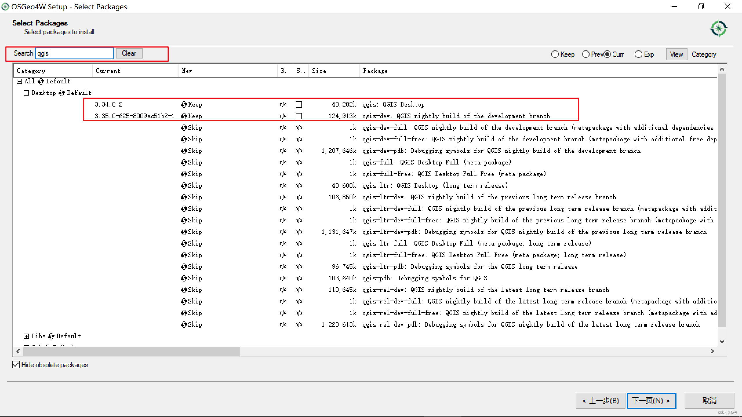Viewport: 742px width, 417px height.
Task: Click the vertical scrollbar up arrow
Action: tap(722, 69)
